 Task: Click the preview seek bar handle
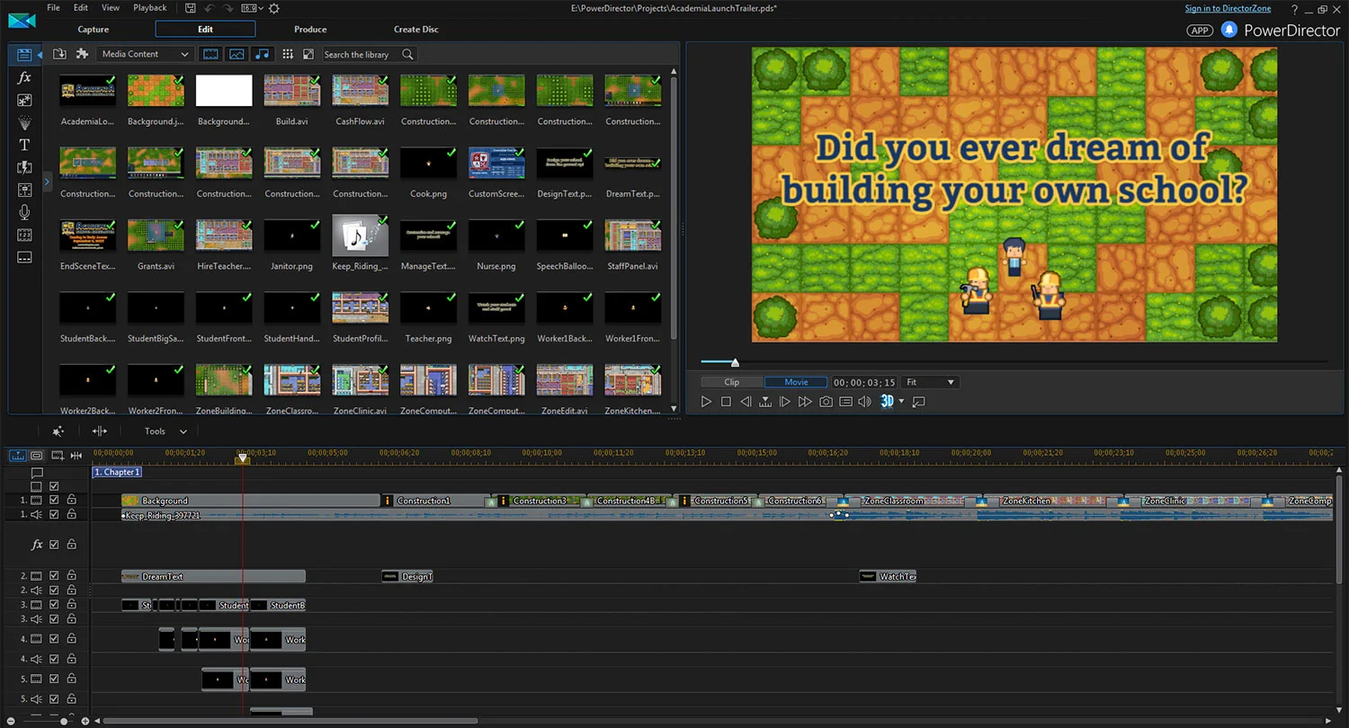735,362
